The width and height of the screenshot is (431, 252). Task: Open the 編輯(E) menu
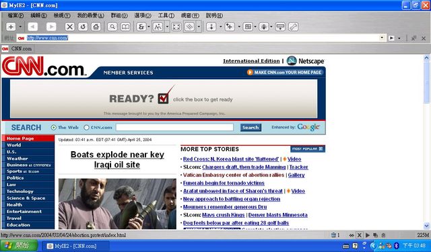click(x=39, y=15)
